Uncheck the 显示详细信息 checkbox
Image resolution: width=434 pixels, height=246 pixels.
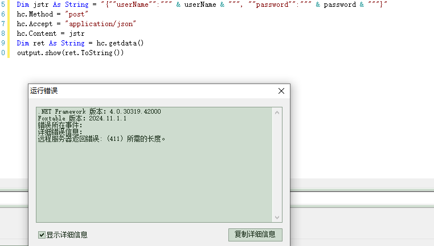click(42, 235)
